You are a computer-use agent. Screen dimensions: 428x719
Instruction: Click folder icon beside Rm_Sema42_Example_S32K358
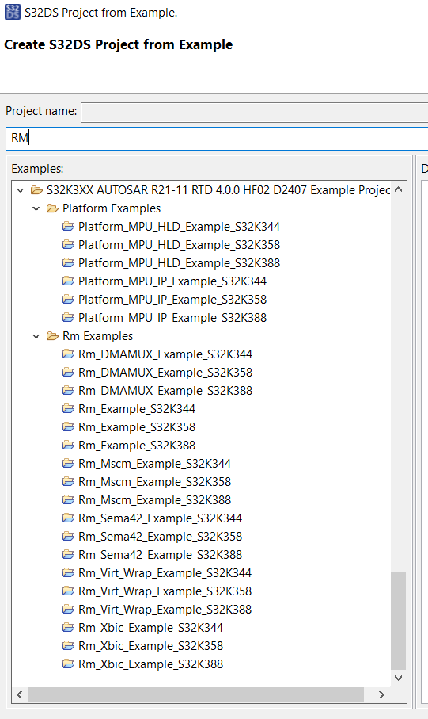(x=68, y=536)
